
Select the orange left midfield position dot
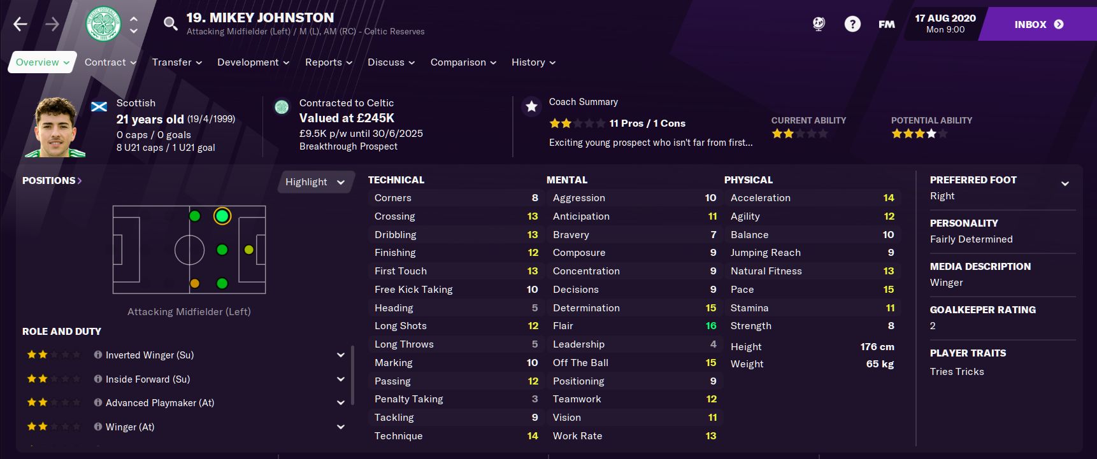tap(195, 283)
